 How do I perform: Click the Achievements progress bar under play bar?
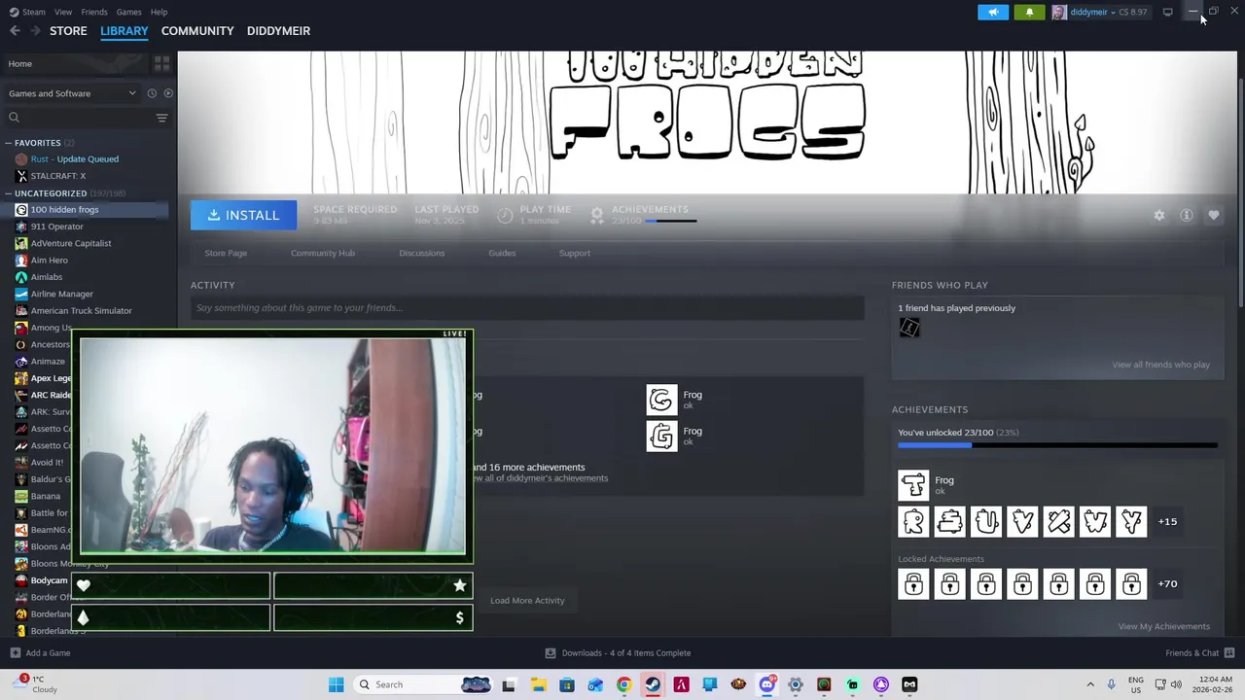point(671,221)
